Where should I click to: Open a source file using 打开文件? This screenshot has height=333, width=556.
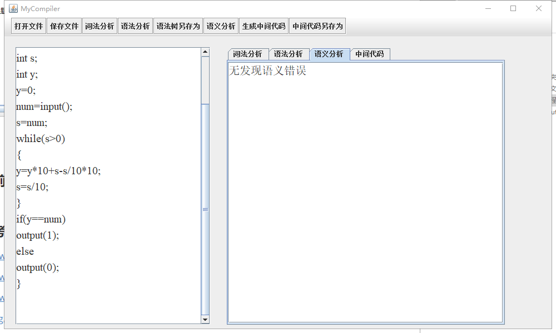click(28, 26)
